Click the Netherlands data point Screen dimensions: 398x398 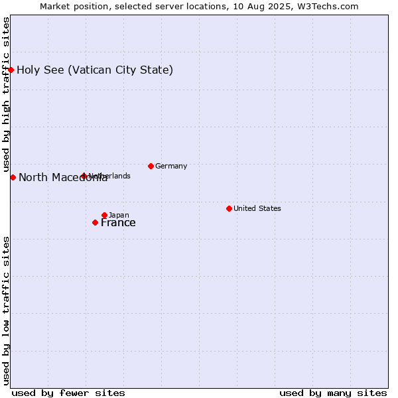[84, 176]
